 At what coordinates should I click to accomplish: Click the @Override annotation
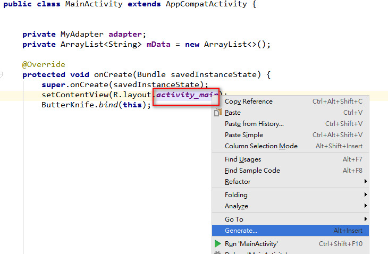44,64
